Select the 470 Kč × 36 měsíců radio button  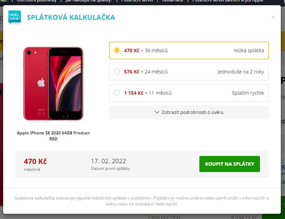[x=117, y=50]
